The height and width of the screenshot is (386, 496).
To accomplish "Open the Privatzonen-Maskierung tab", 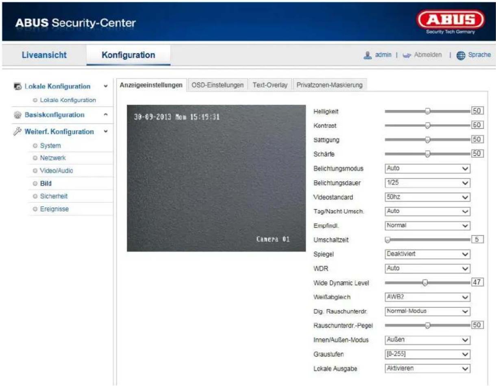I will [x=329, y=85].
